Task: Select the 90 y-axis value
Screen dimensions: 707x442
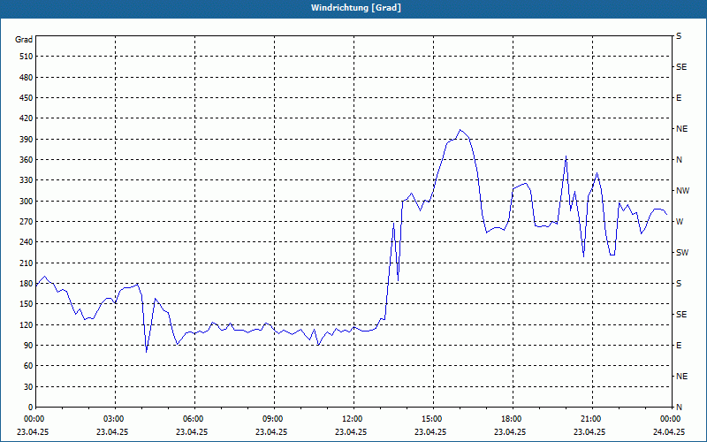Action: pyautogui.click(x=28, y=346)
